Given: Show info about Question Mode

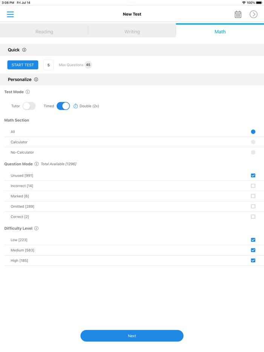Looking at the screenshot, I should tap(37, 164).
